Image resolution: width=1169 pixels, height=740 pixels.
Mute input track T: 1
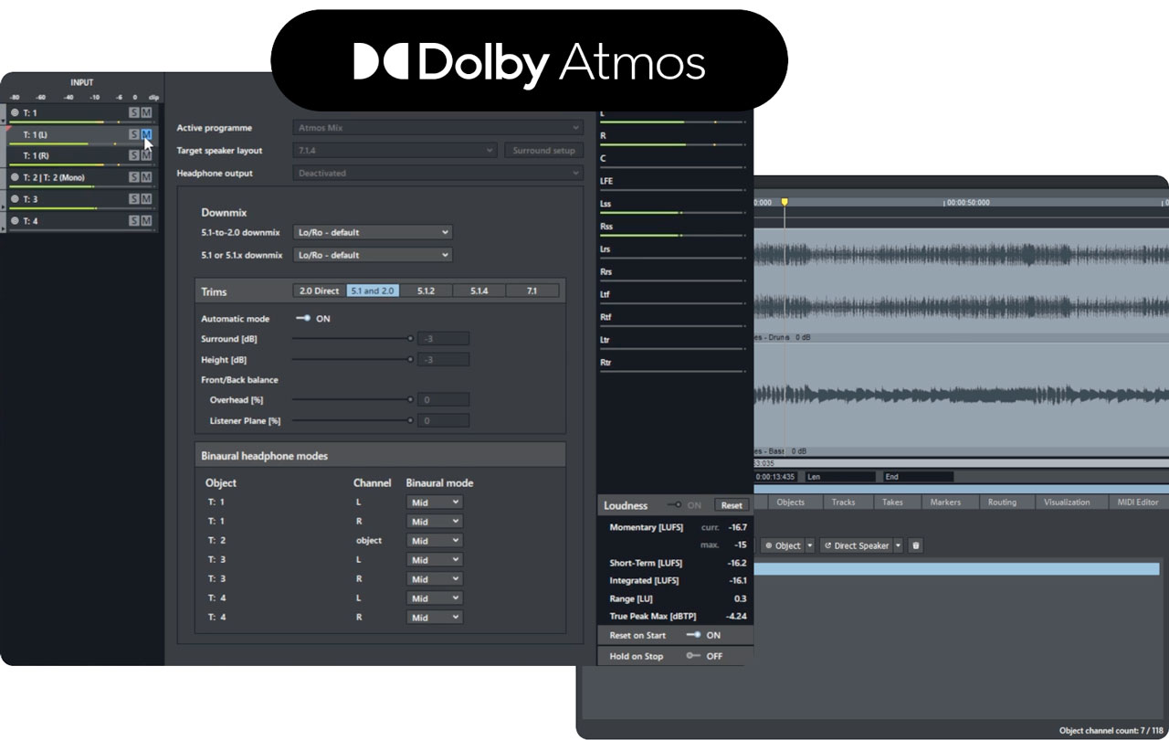[146, 112]
